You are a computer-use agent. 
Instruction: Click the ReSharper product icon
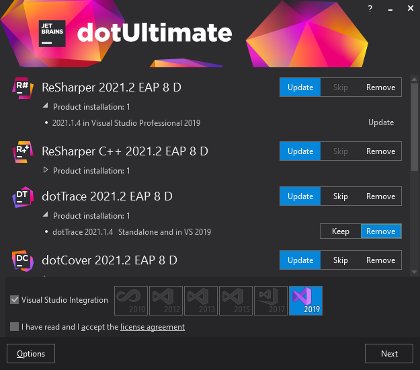click(24, 87)
